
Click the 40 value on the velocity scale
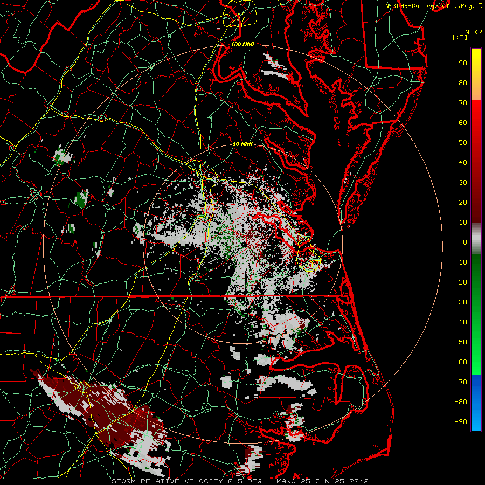(x=463, y=163)
